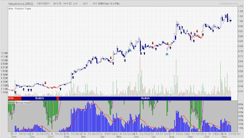Click the cyan bell alert icon in late July

pyautogui.click(x=167, y=54)
